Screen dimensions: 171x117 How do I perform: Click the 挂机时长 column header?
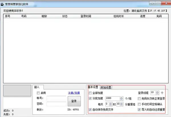pyautogui.click(x=119, y=16)
